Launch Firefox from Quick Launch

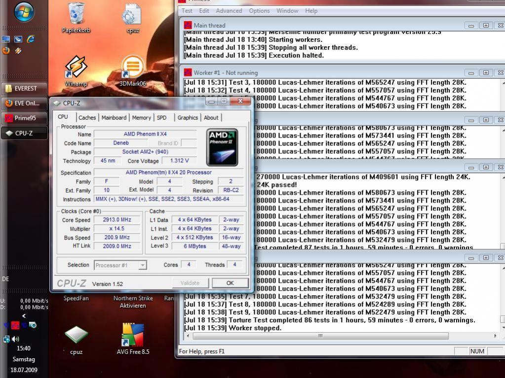pos(6,50)
